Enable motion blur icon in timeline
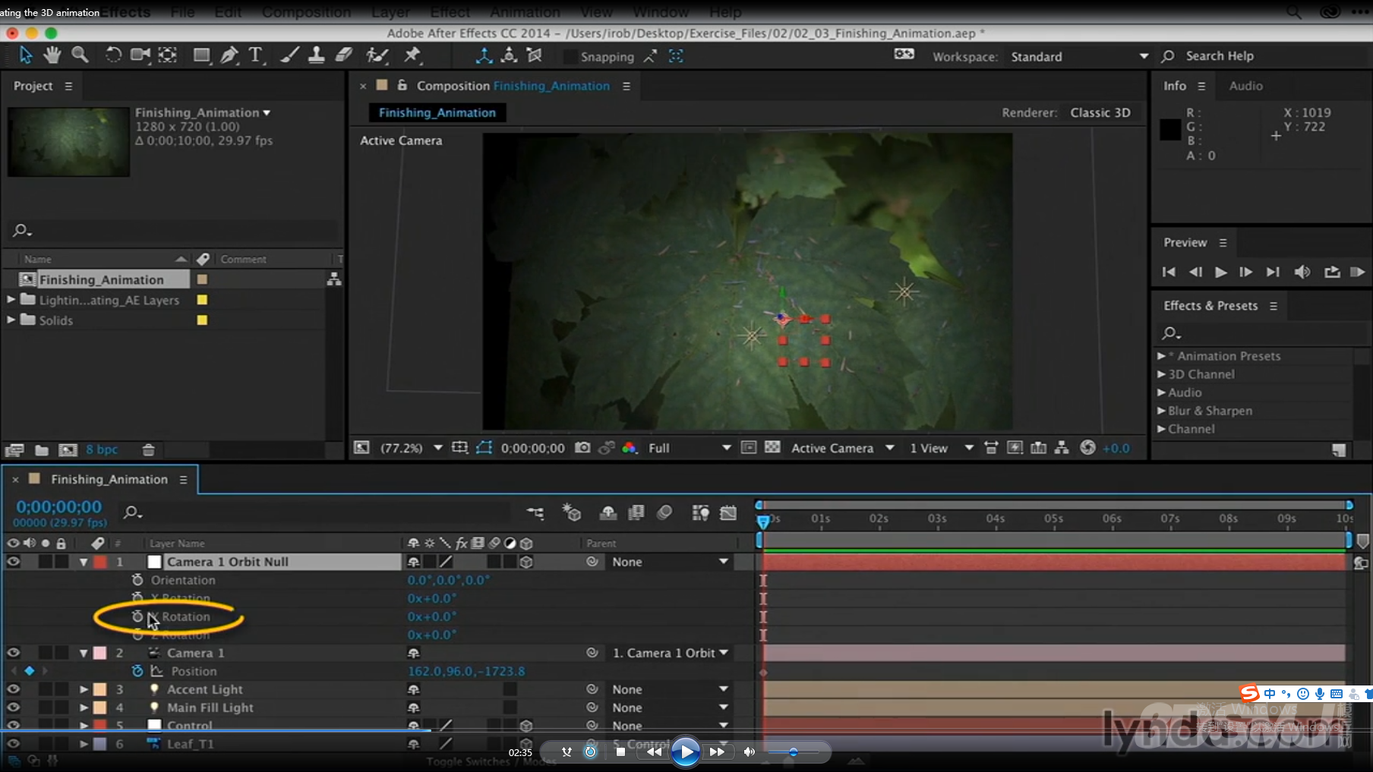 664,513
